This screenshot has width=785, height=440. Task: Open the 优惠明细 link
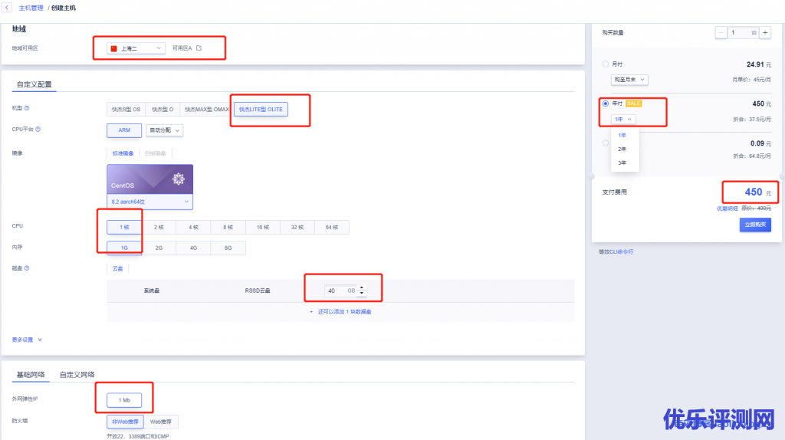(727, 209)
